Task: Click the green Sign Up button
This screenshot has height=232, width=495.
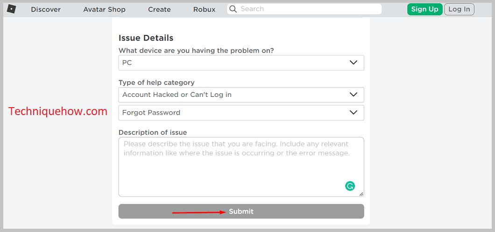Action: [424, 9]
